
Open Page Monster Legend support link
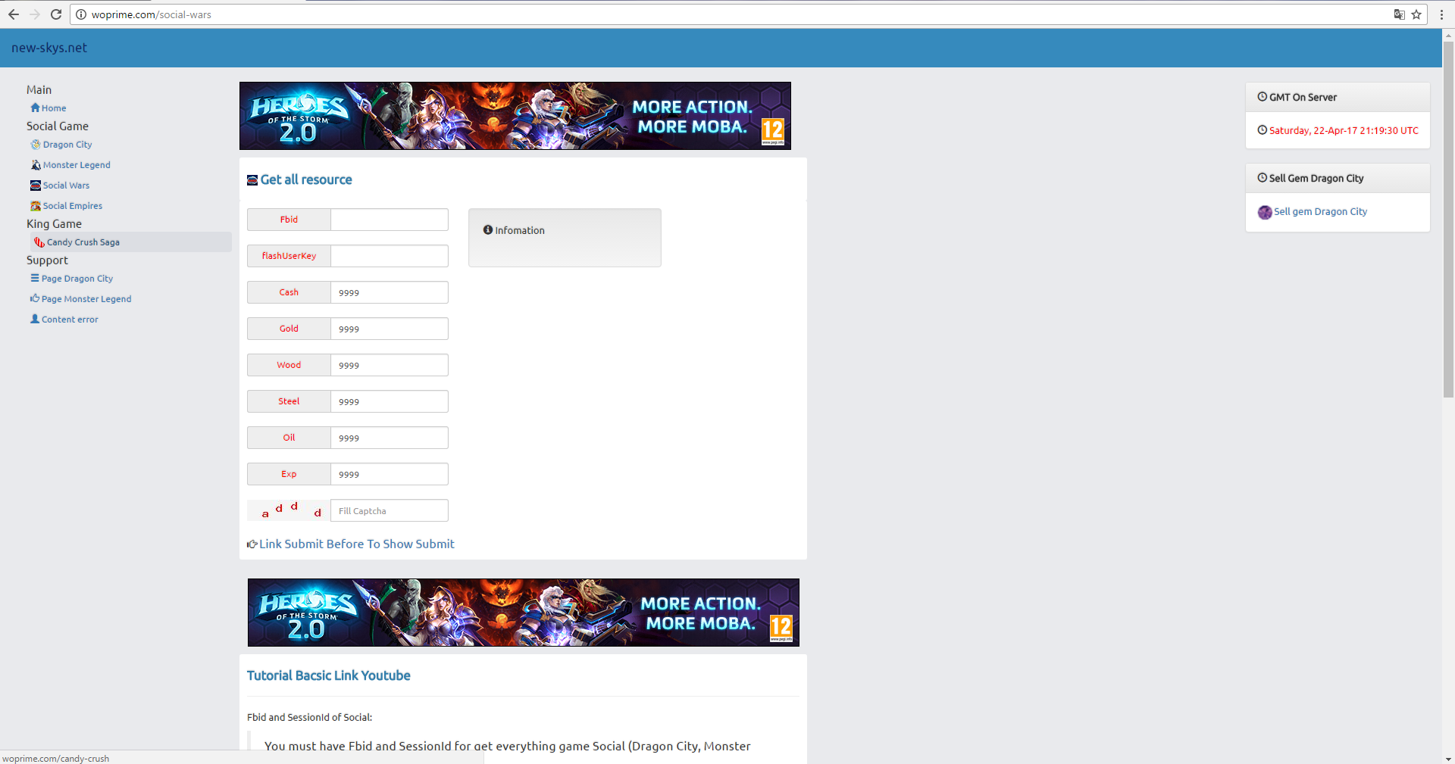[x=86, y=299]
